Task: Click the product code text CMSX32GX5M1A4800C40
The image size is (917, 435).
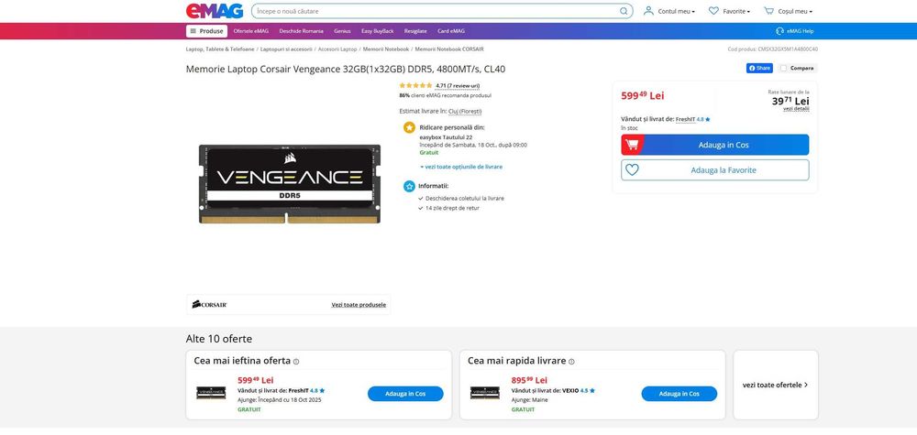Action: pos(788,49)
